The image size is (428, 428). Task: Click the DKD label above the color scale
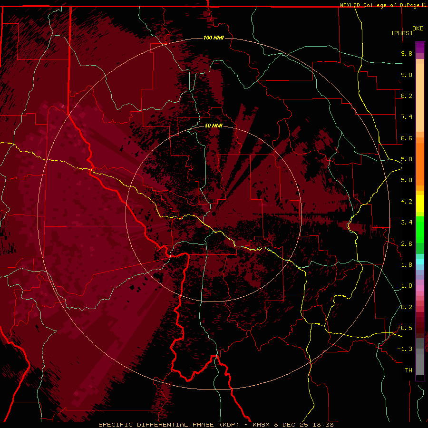click(418, 29)
